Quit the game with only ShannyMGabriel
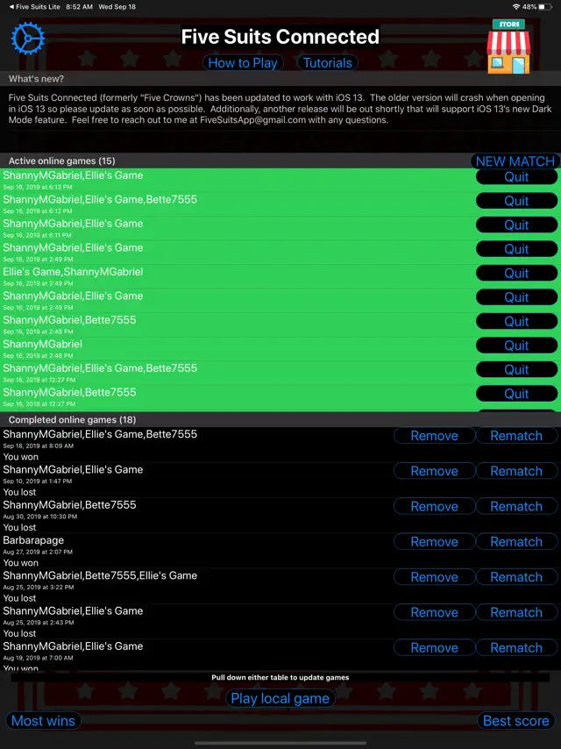This screenshot has width=561, height=749. [x=516, y=346]
